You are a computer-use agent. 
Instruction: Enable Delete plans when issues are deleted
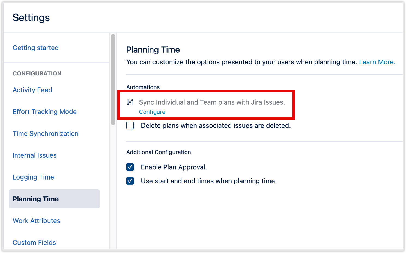(x=130, y=126)
